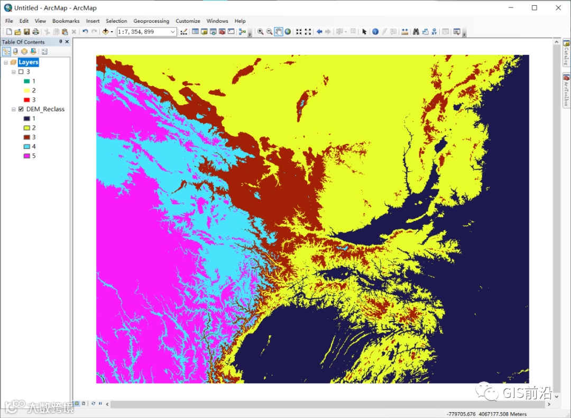Uncheck the DEM_Reclass layer visibility
Image resolution: width=571 pixels, height=418 pixels.
21,109
